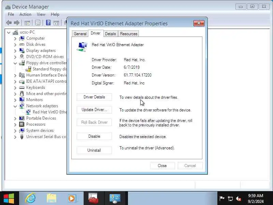This screenshot has width=273, height=205.
Task: Click the Driver Details button
Action: (x=94, y=97)
